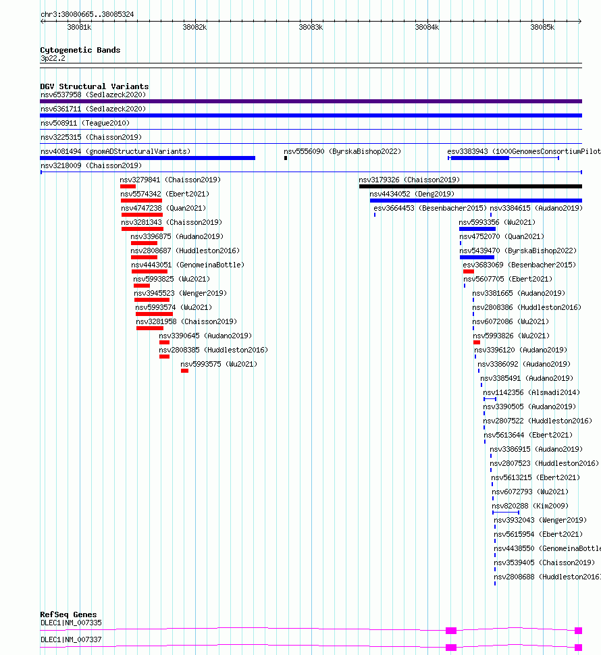Click nsv4081494 gnomADStructuralVariants label

point(115,152)
